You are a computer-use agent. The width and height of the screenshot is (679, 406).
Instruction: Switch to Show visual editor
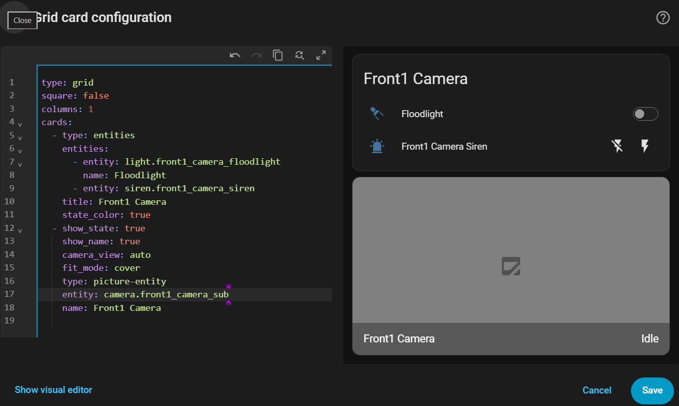click(54, 389)
